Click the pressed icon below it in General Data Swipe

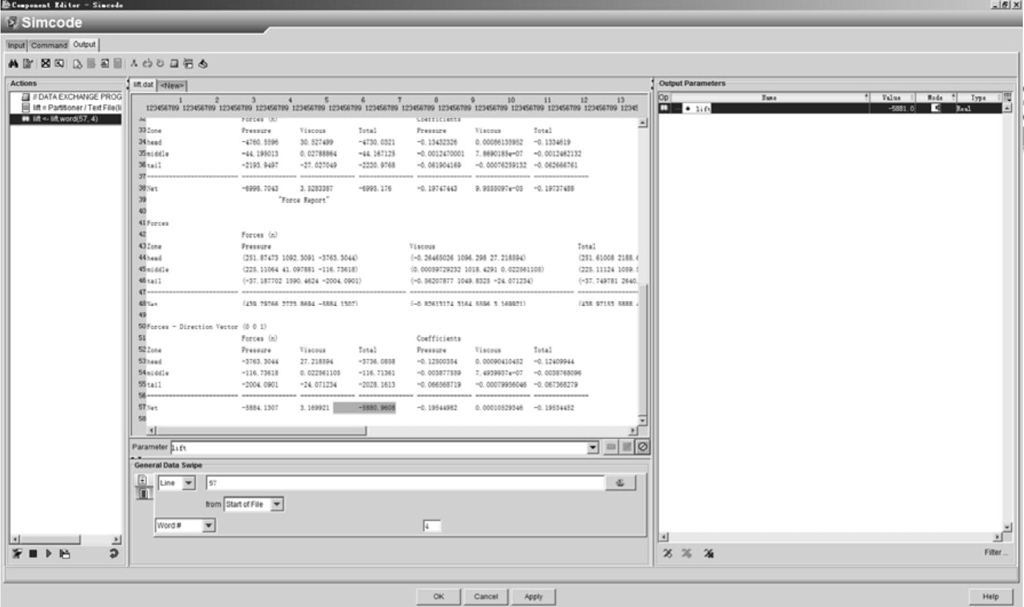pos(143,493)
